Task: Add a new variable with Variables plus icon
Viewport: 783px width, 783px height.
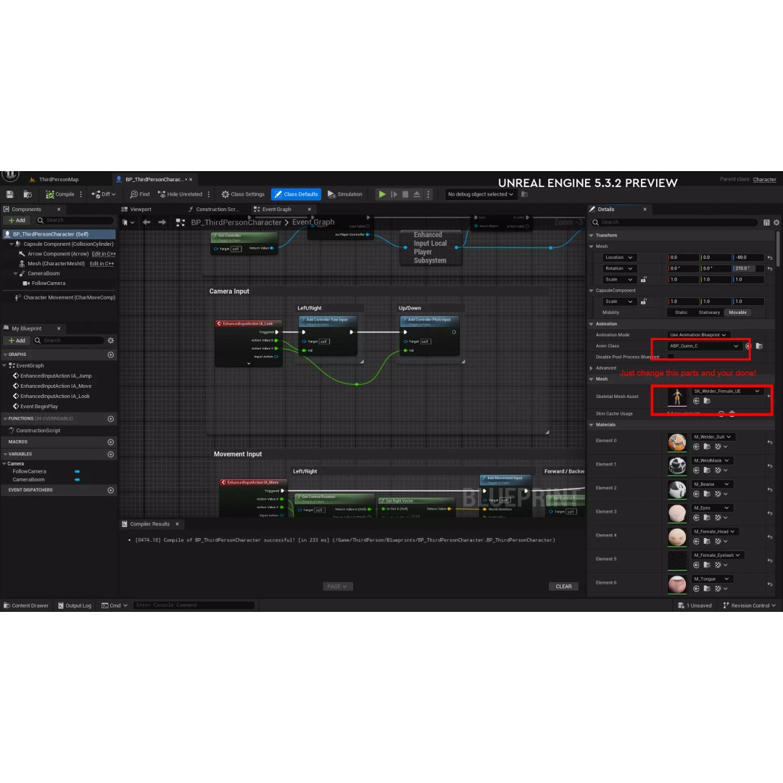Action: pyautogui.click(x=111, y=455)
